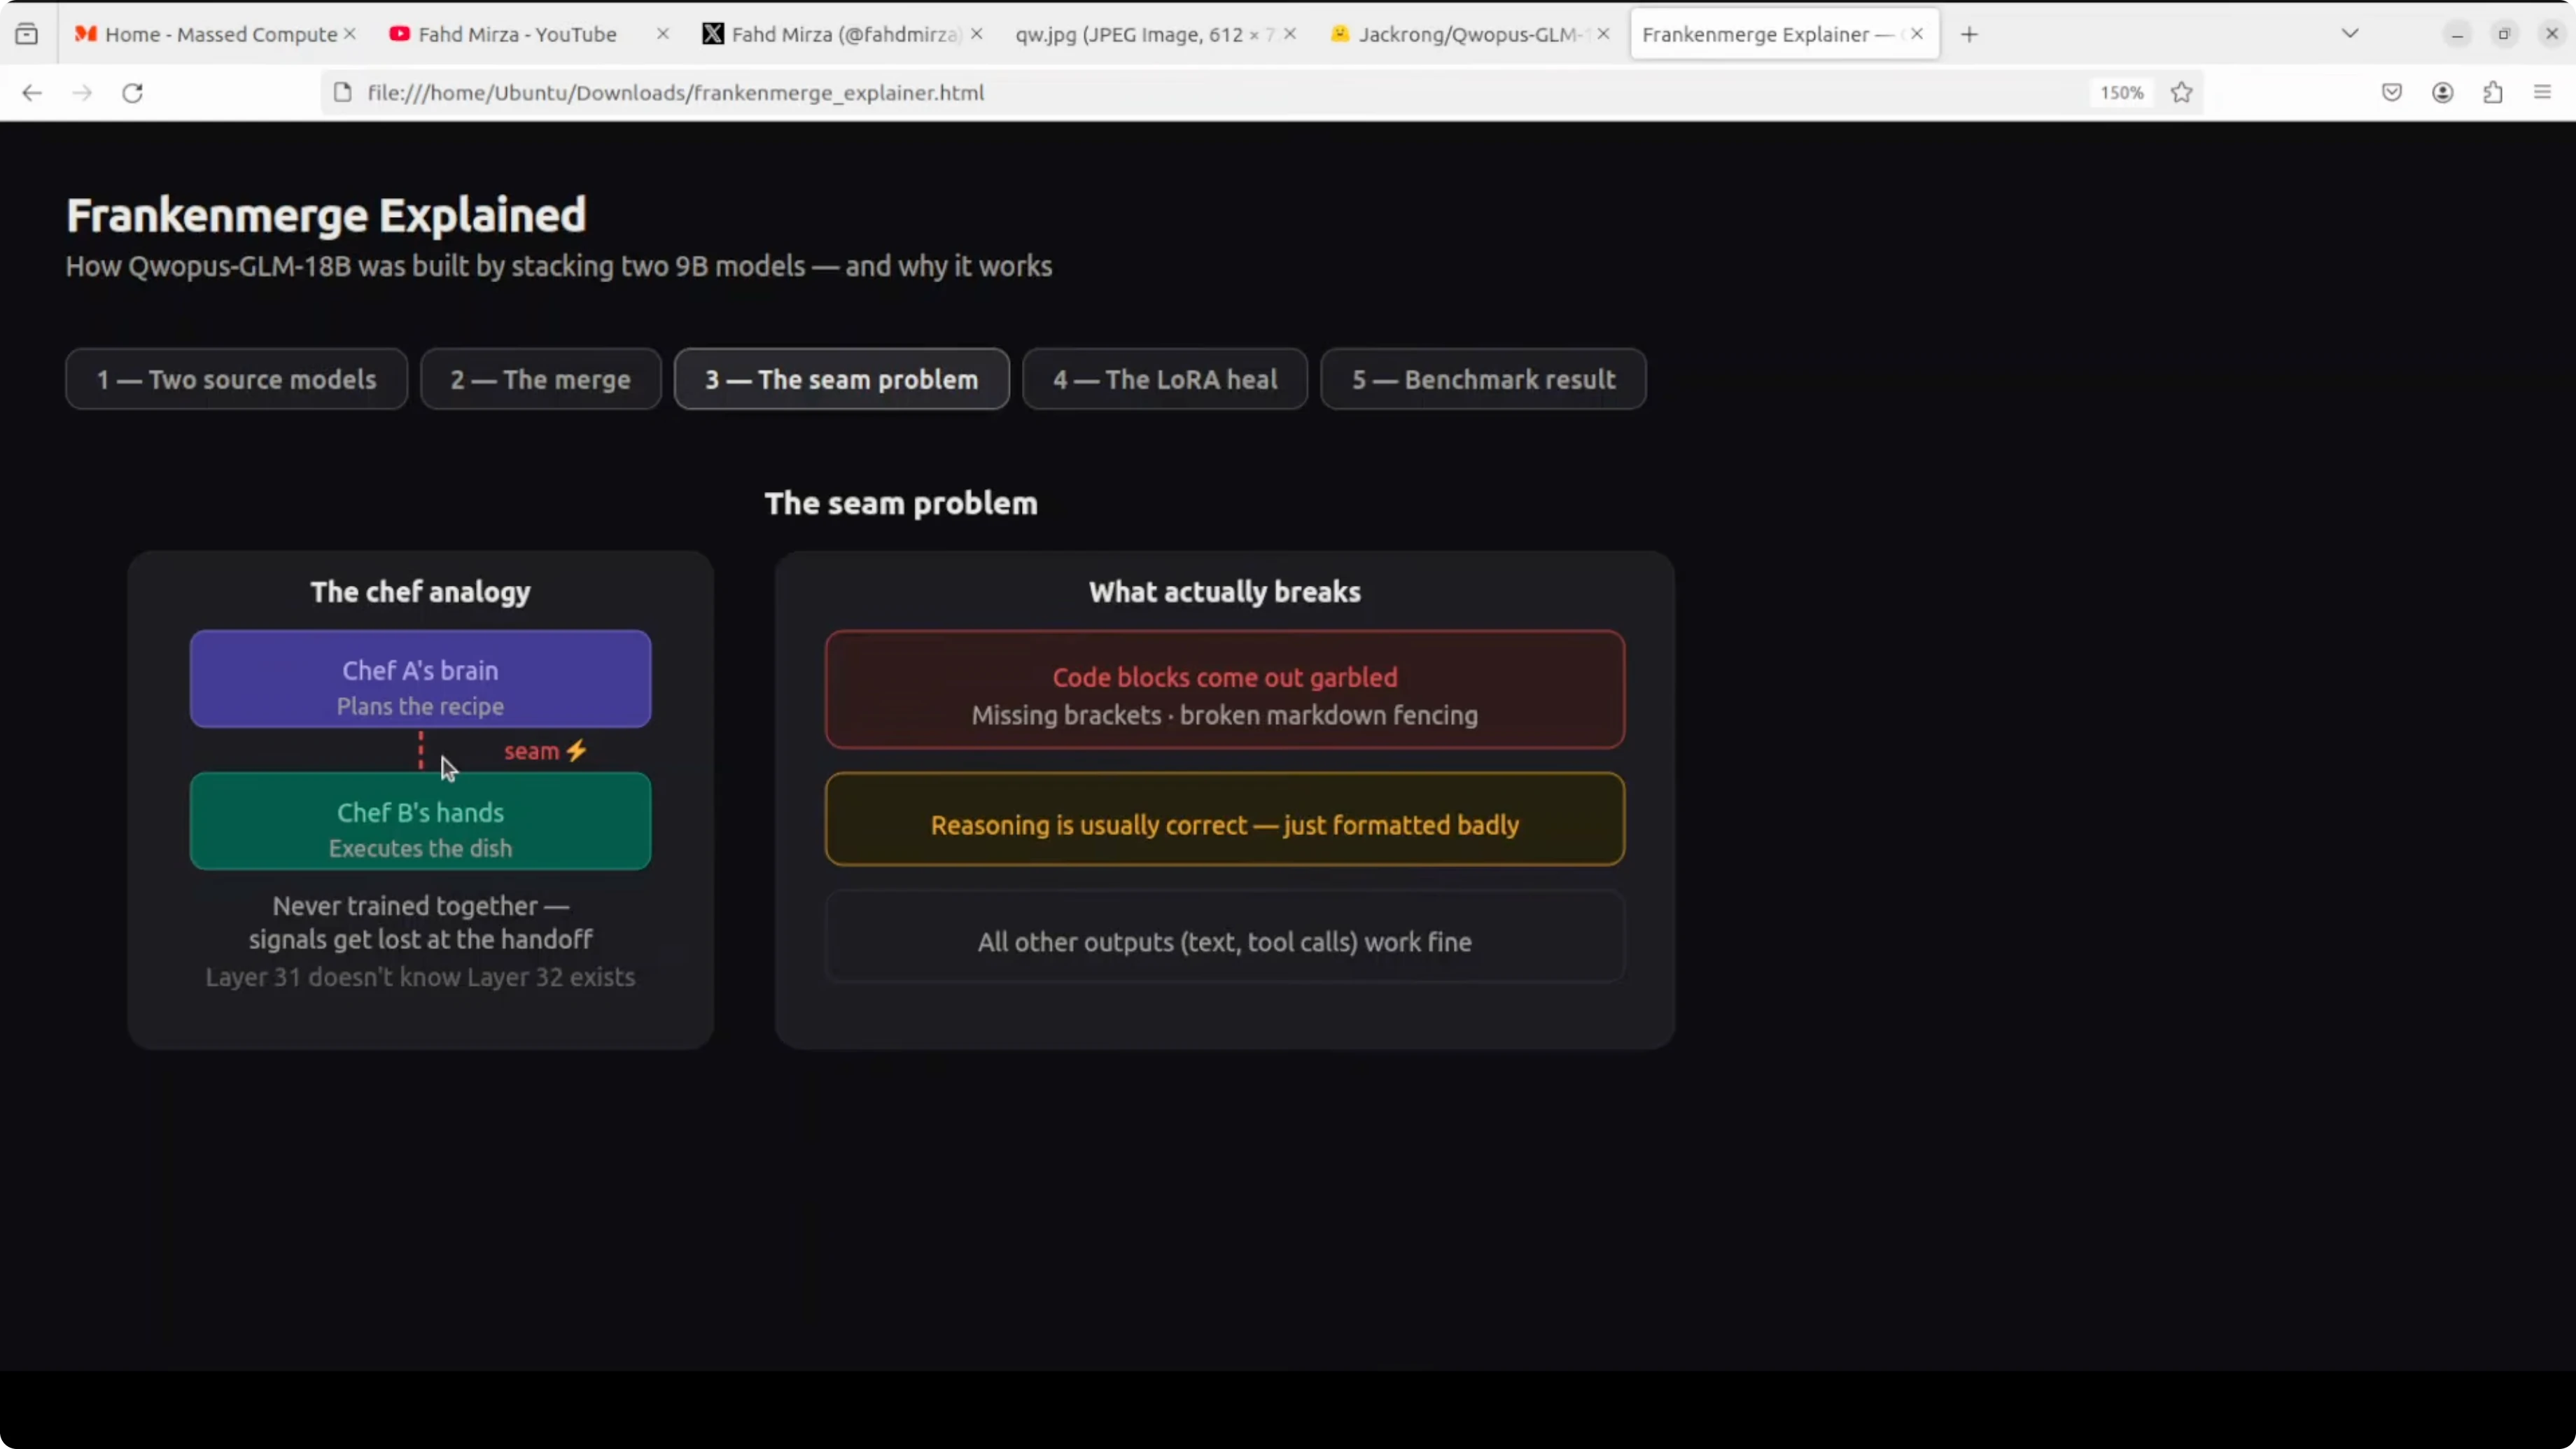Switch to Fahd Mirza - YouTube tab
Viewport: 2576px width, 1449px height.
click(x=517, y=34)
